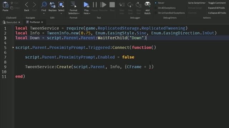Close the Doors.rbxl tab
The width and height of the screenshot is (229, 128).
[19, 22]
